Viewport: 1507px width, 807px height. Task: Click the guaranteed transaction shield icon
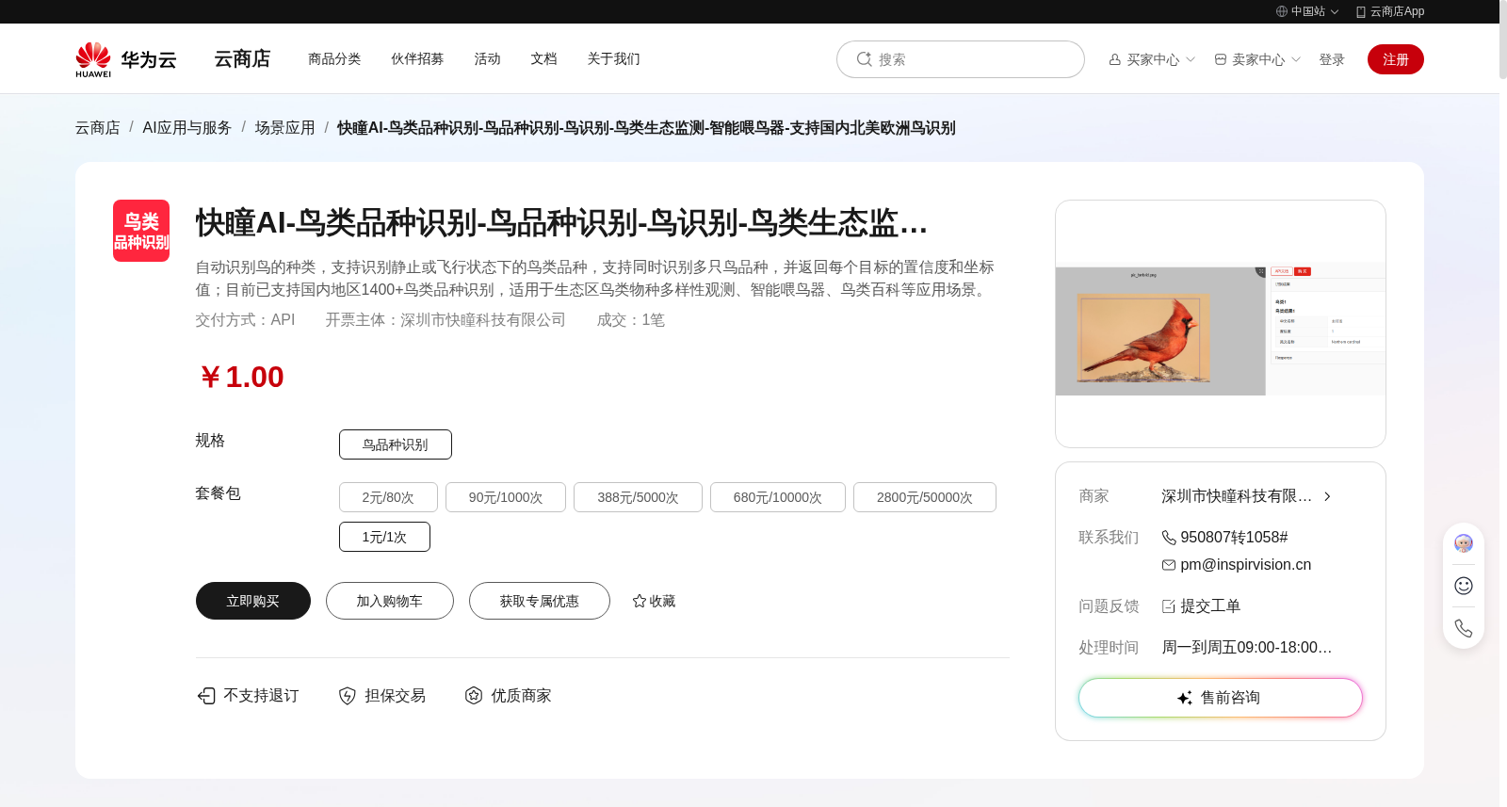click(x=348, y=696)
